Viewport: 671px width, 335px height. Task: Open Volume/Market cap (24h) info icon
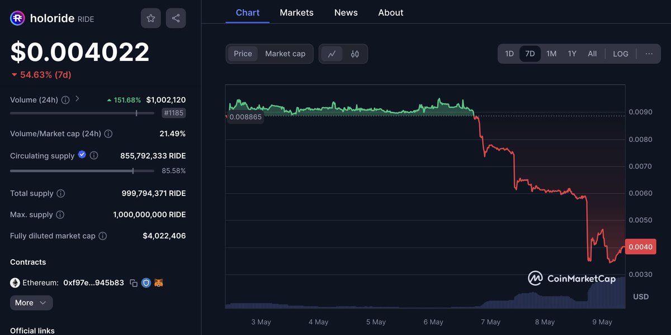tap(108, 134)
